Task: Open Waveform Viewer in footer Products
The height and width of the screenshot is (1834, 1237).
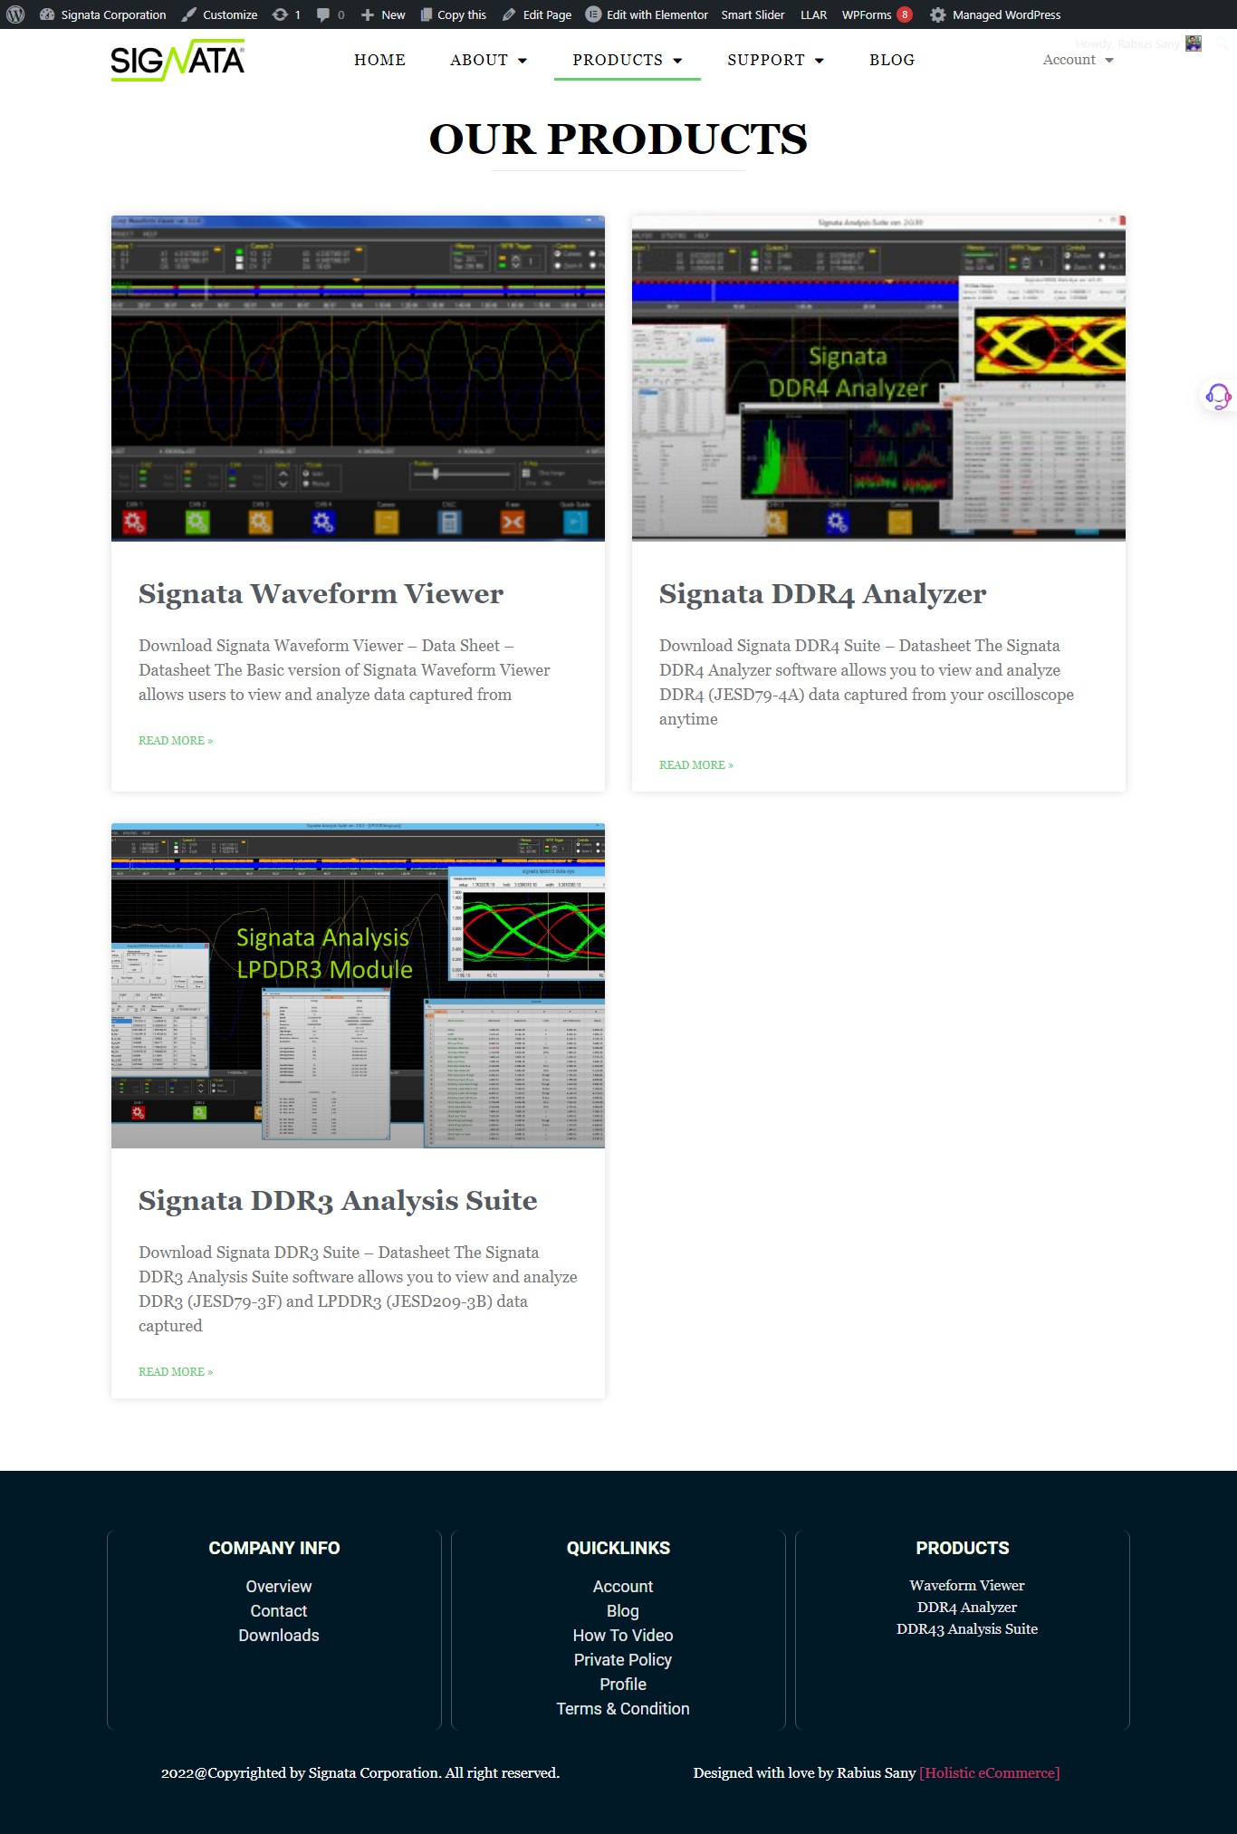Action: tap(967, 1585)
